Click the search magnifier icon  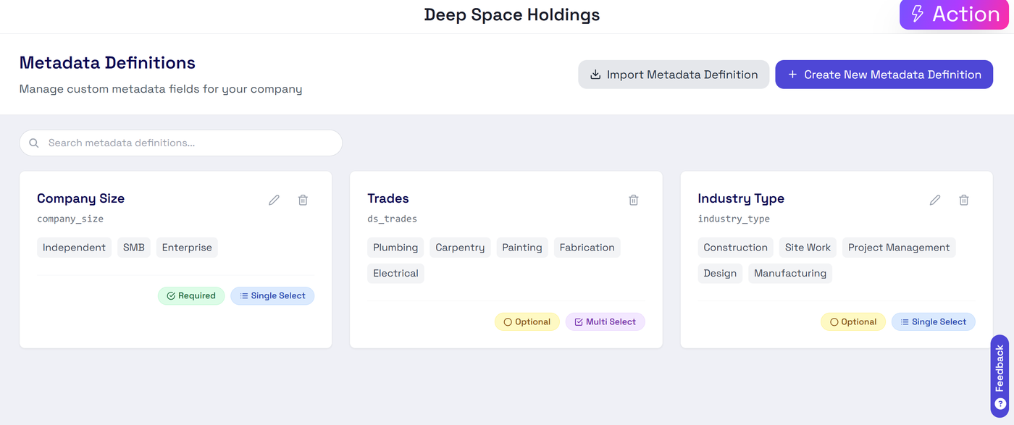(x=34, y=143)
